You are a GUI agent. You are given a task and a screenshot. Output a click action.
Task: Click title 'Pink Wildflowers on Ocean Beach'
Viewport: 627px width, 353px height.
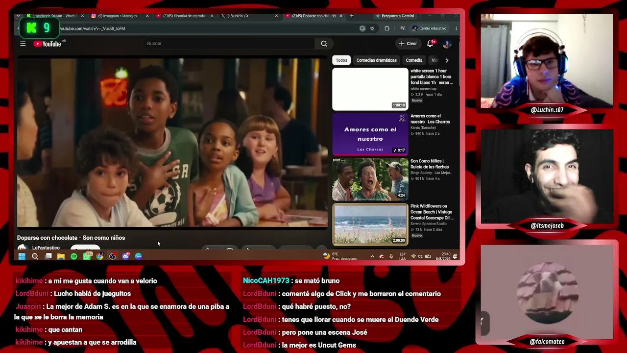432,212
